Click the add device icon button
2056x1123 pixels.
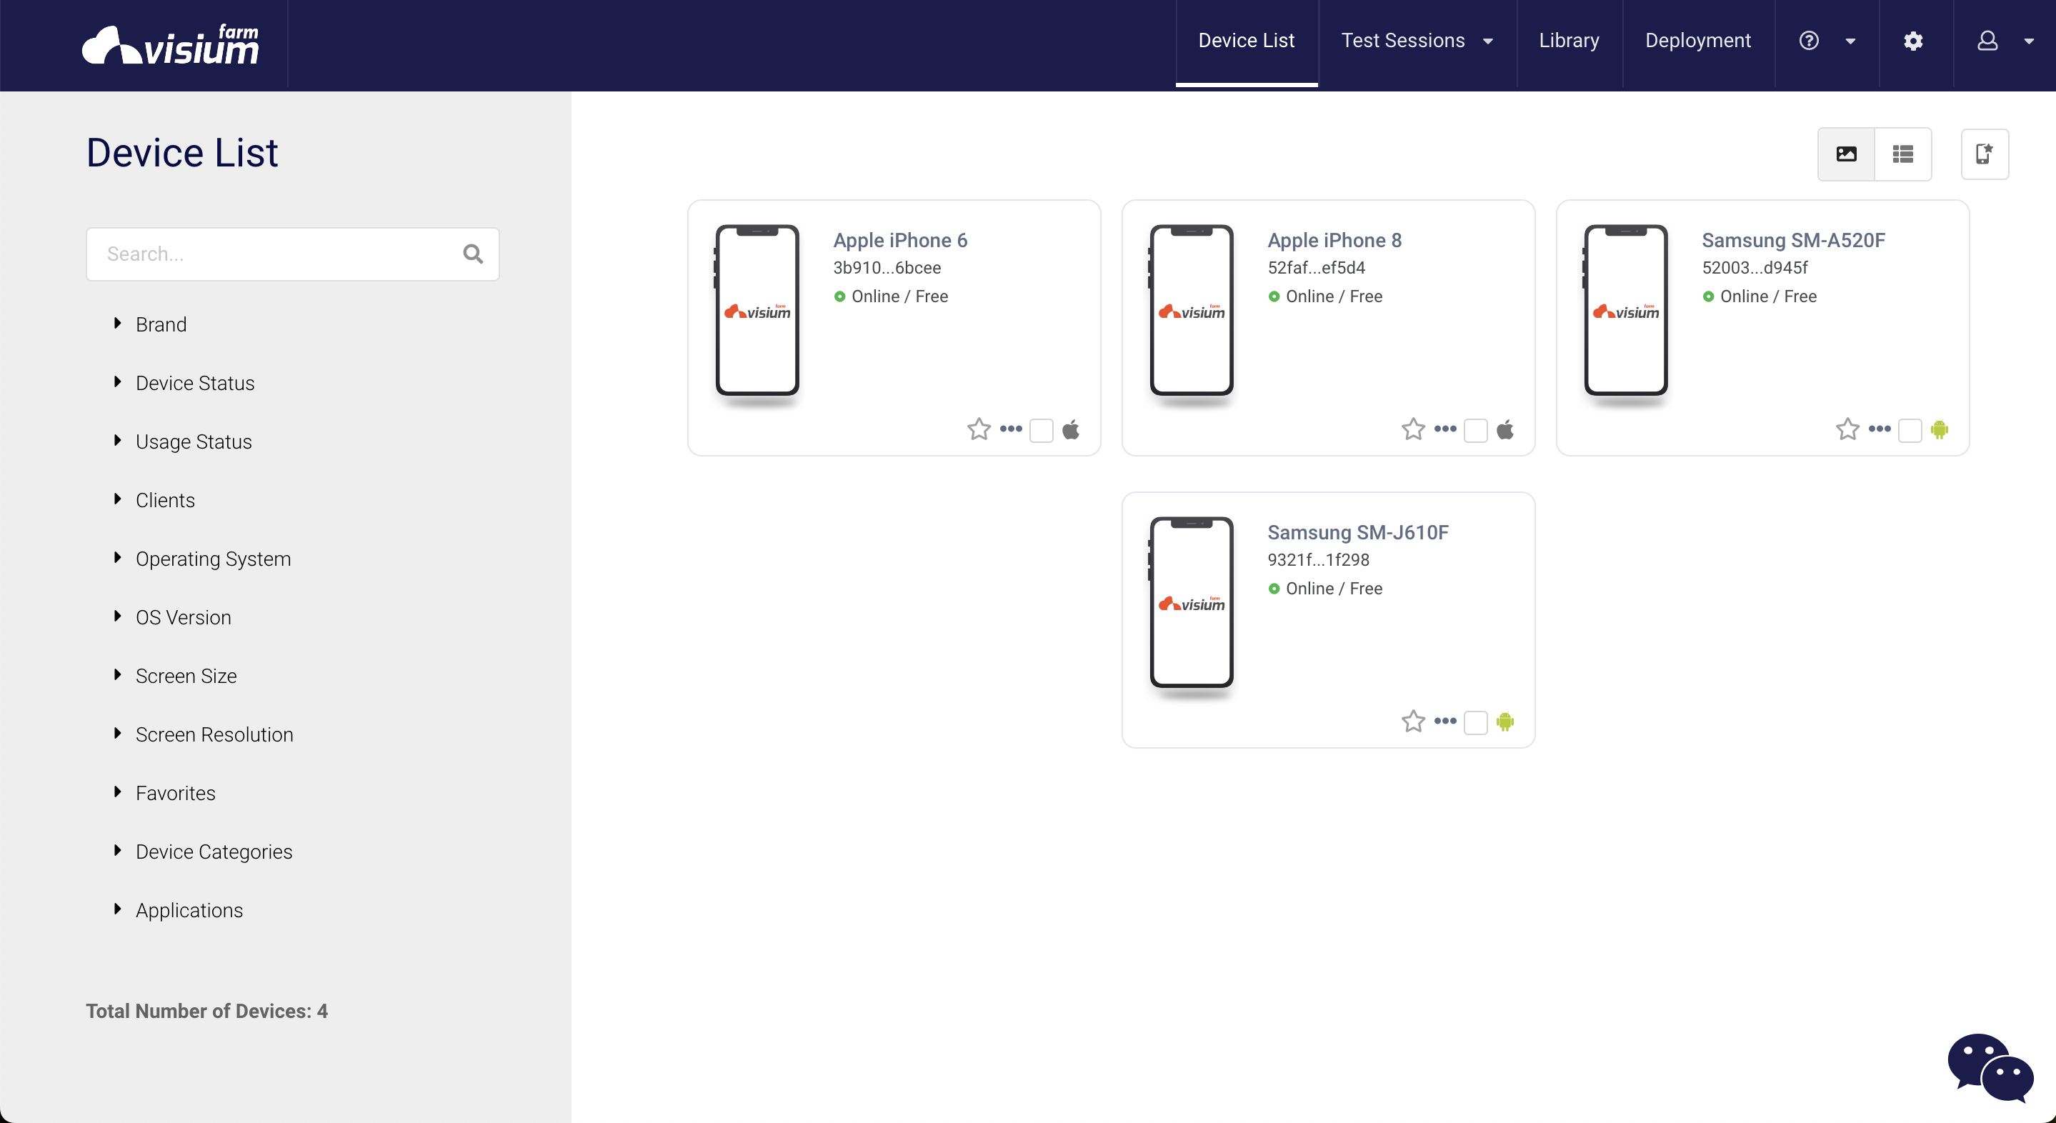click(1984, 154)
